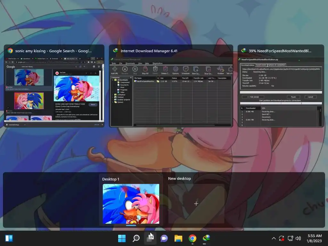Click the main download progress bar
The image size is (328, 246).
click(281, 92)
